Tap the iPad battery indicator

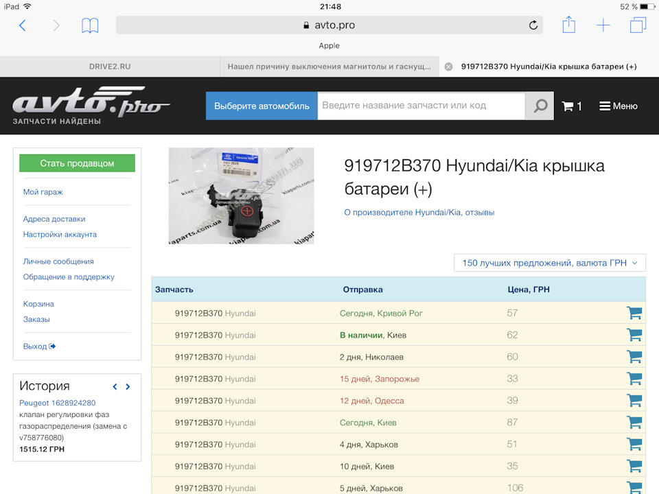click(647, 7)
